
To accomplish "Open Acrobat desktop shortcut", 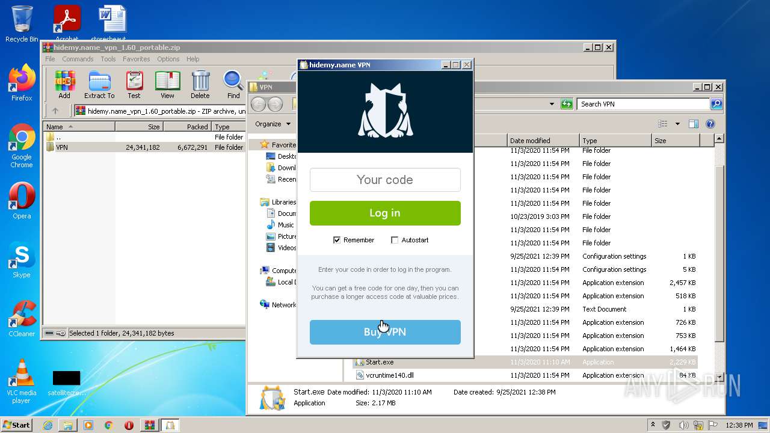I will (x=67, y=23).
